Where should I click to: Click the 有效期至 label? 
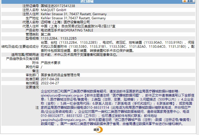point(32,83)
